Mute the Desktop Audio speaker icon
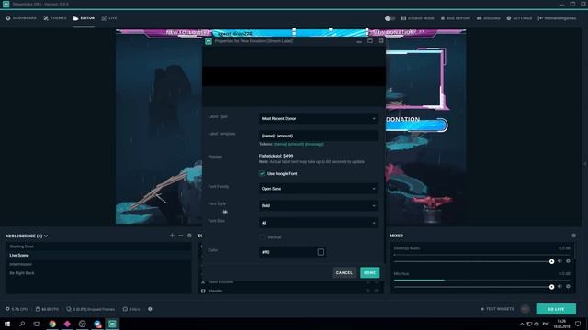 pyautogui.click(x=560, y=261)
